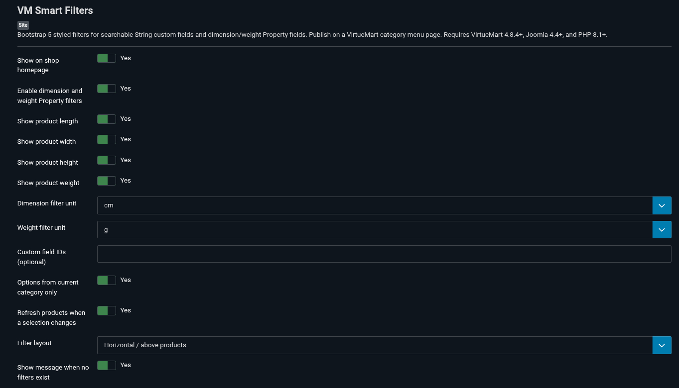679x388 pixels.
Task: Click the Show product length label
Action: pyautogui.click(x=47, y=121)
